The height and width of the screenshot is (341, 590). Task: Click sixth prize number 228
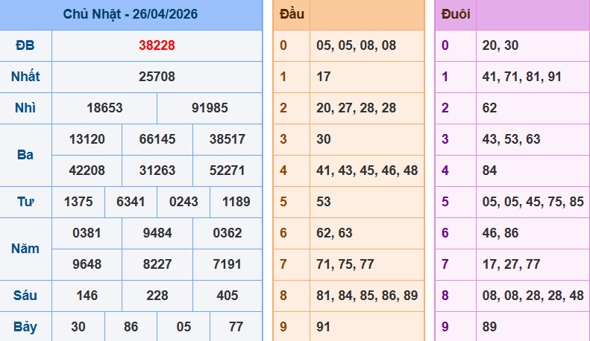[157, 295]
